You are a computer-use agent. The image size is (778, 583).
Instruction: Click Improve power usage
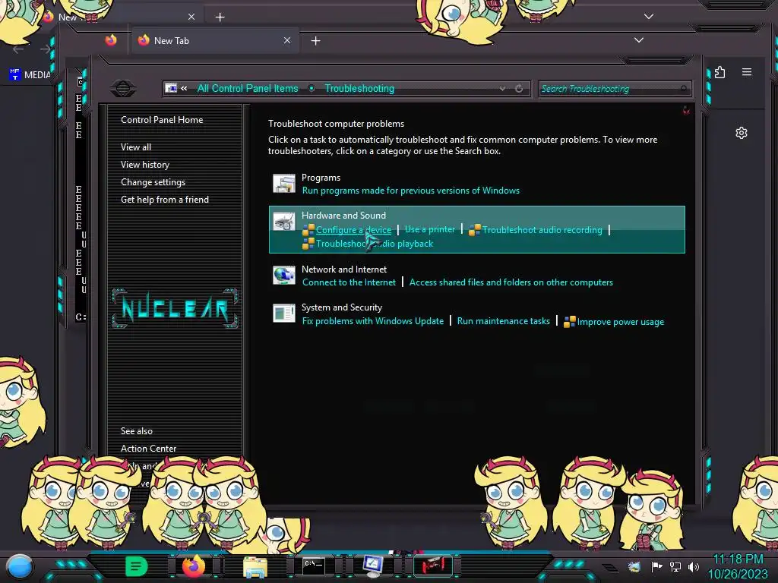tap(620, 322)
